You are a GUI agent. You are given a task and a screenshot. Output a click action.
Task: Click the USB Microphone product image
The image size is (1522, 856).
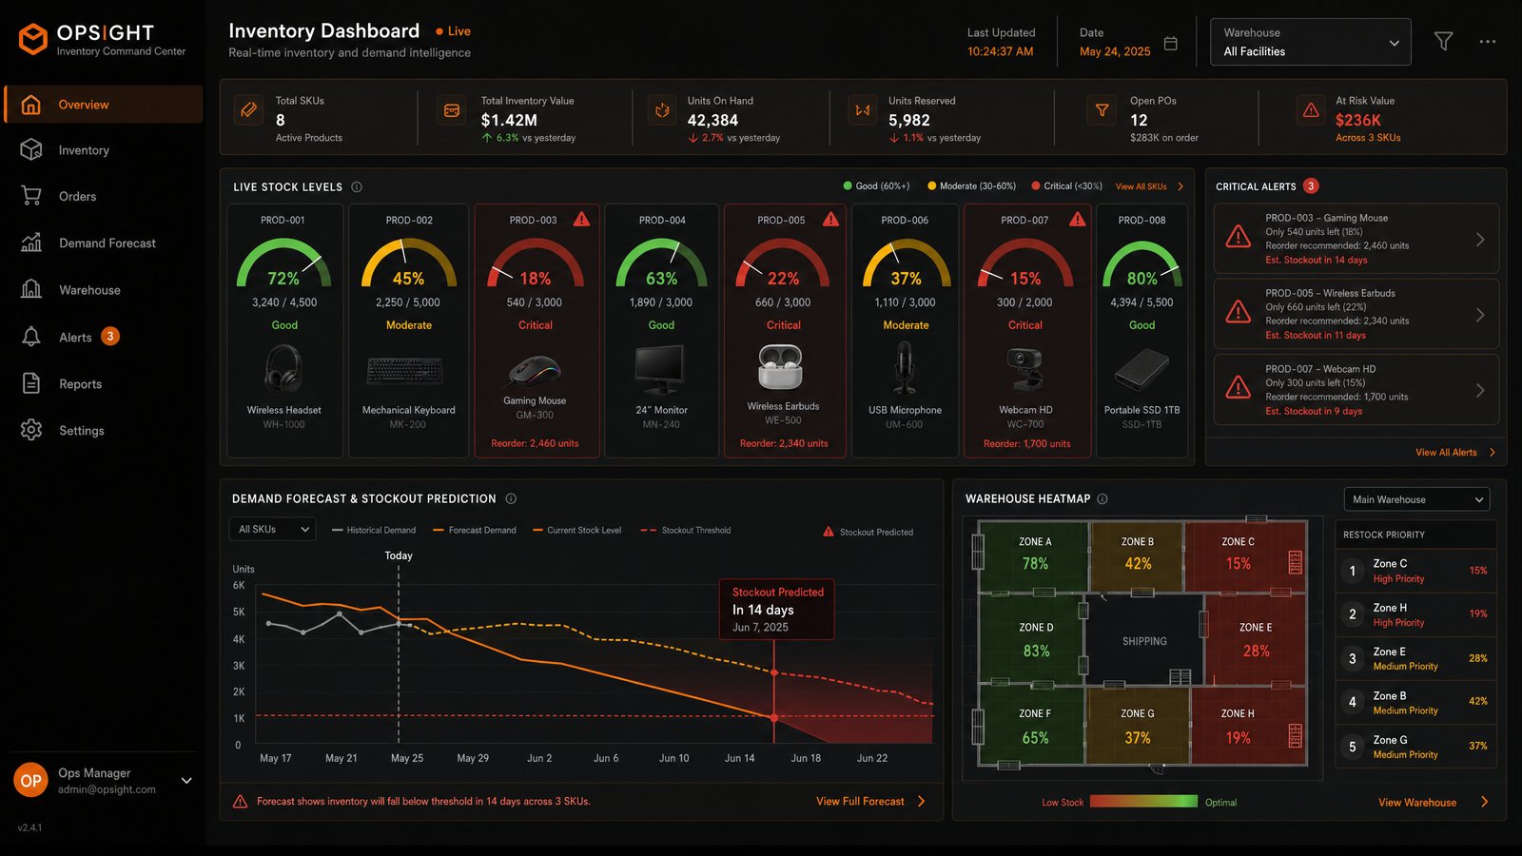click(x=904, y=369)
